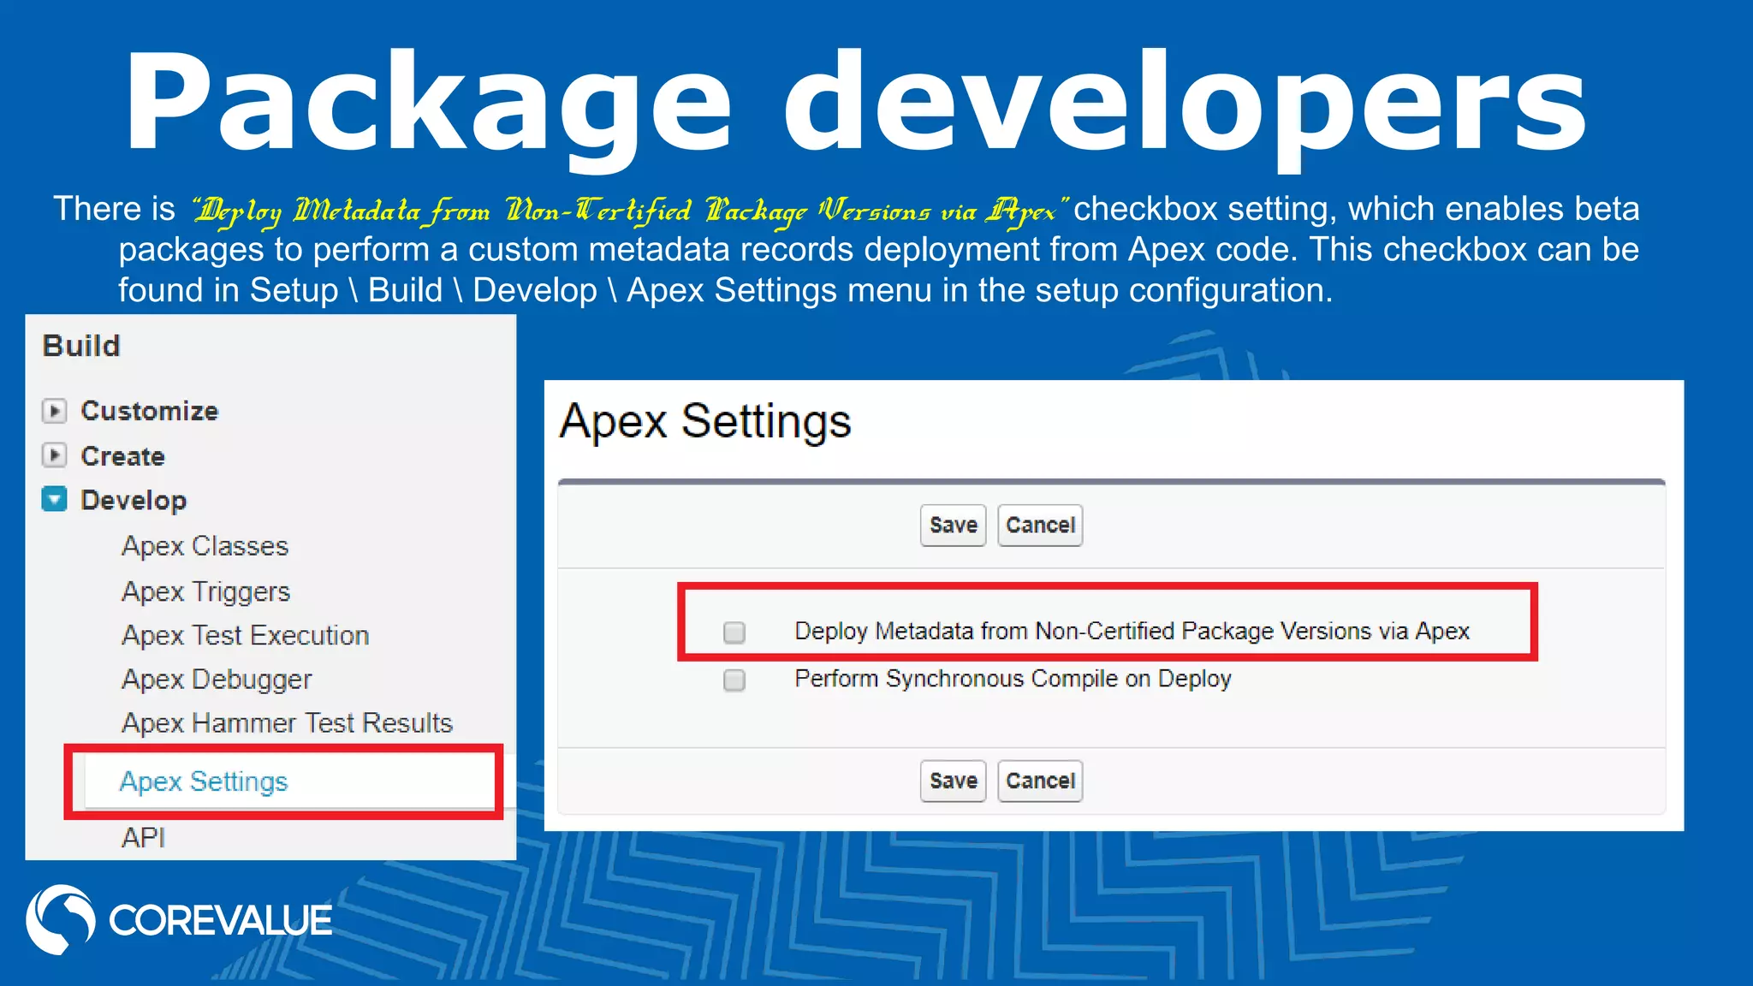
Task: Click the Customize label in Build menu
Action: (x=150, y=411)
